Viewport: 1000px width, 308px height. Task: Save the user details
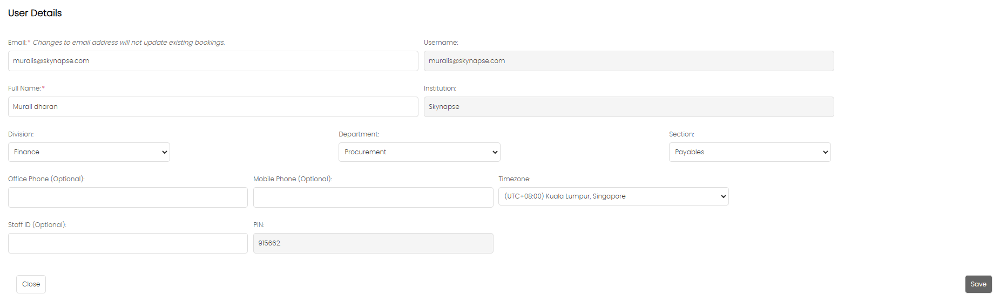point(978,284)
